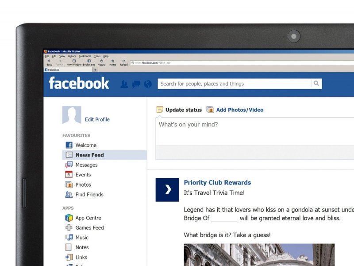354x266 pixels.
Task: Open the View menu
Action: [x=62, y=56]
